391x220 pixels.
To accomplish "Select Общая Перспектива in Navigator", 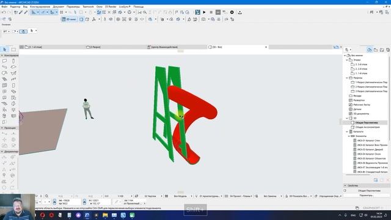I will (367, 123).
